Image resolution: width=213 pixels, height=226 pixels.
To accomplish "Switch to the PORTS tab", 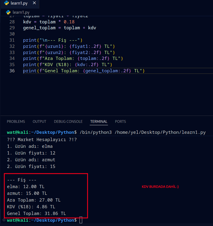I will 120,121.
